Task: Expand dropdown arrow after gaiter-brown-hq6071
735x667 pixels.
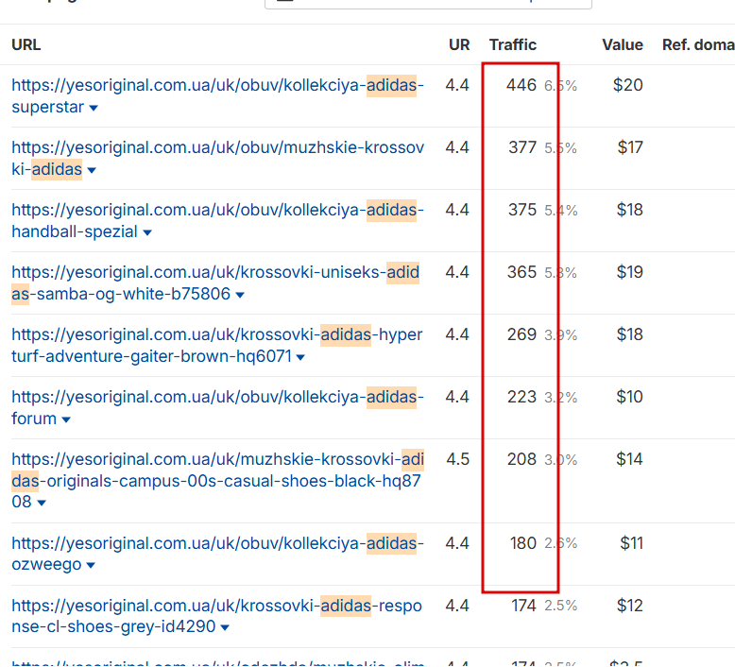Action: (301, 358)
